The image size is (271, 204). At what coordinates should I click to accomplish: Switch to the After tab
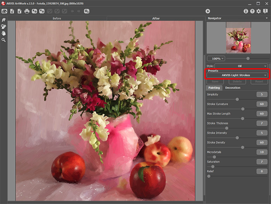(x=156, y=19)
